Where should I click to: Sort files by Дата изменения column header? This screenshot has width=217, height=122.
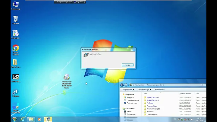185,94
